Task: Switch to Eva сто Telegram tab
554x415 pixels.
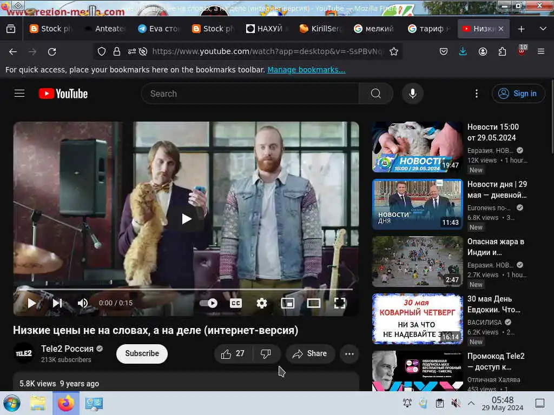Action: (160, 29)
